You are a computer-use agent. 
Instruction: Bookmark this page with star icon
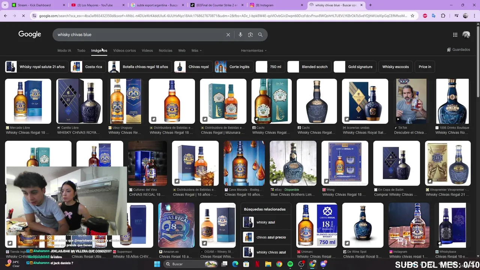click(x=412, y=16)
